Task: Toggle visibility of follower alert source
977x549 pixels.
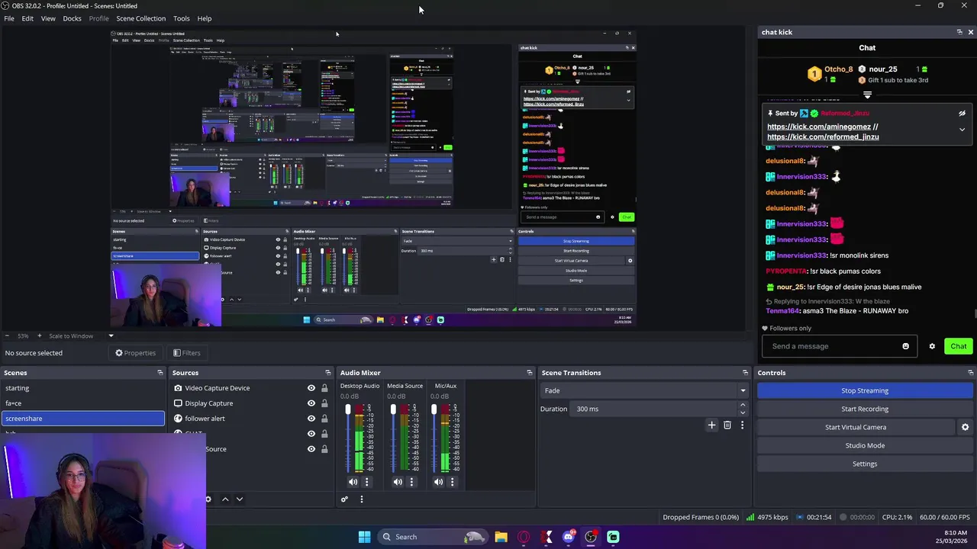Action: pos(311,419)
